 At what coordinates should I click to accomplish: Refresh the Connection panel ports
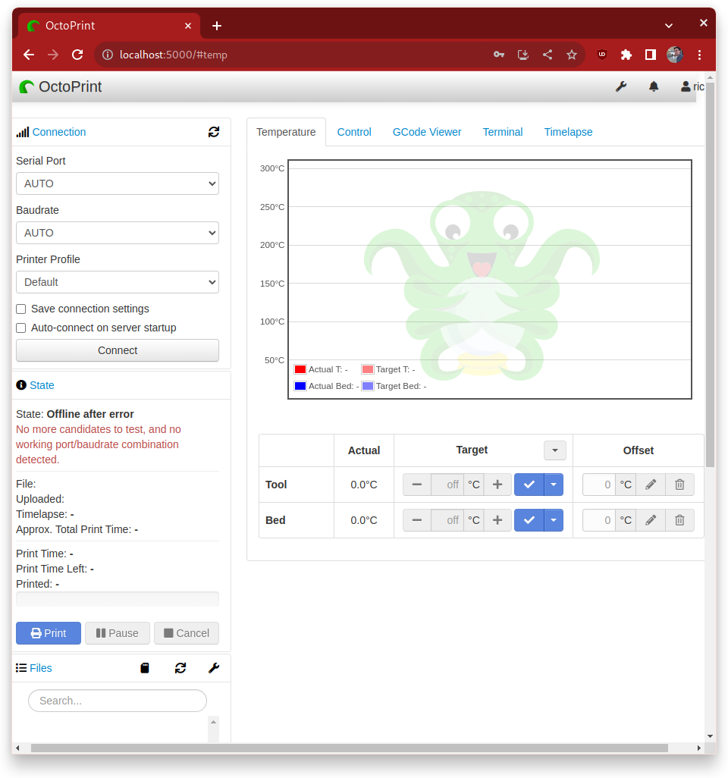click(214, 132)
